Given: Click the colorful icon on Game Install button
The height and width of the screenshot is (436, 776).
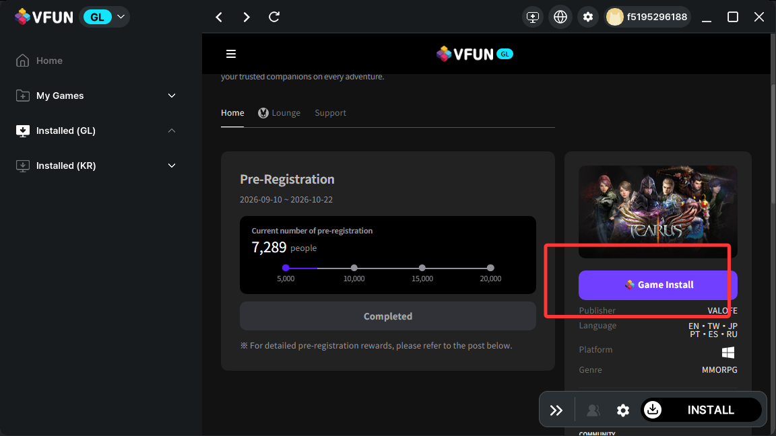Looking at the screenshot, I should [x=630, y=285].
